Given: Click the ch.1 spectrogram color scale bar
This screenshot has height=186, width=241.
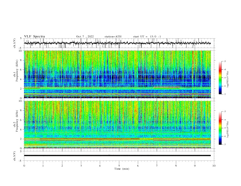Looking at the screenshot, I should coord(220,78).
